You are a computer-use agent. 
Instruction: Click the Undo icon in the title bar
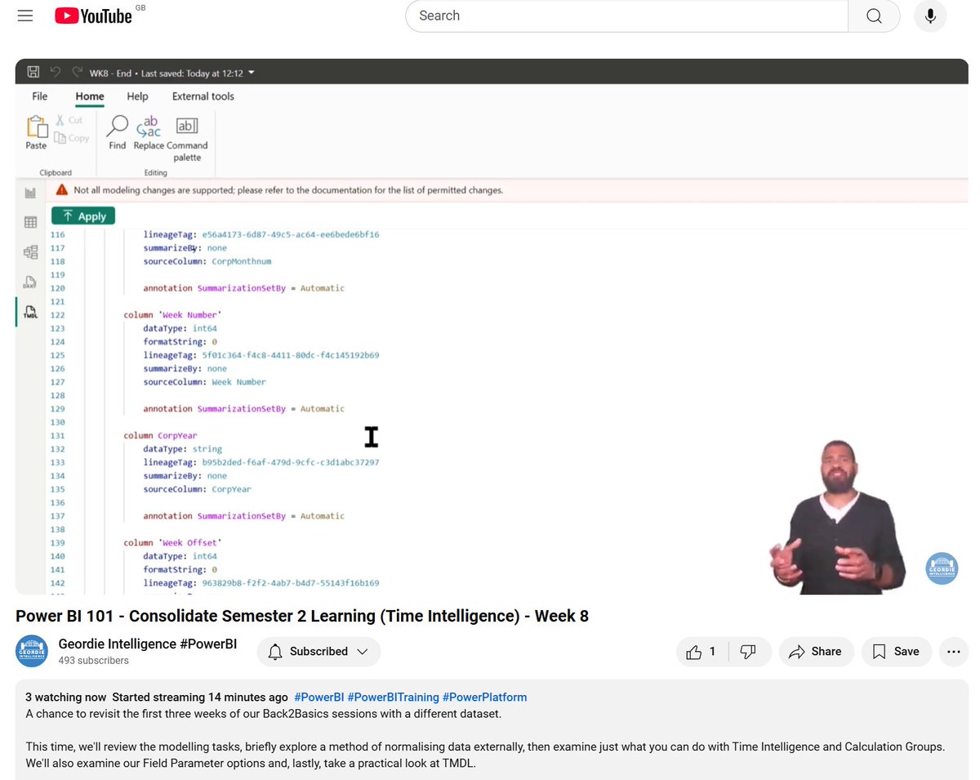[x=55, y=72]
